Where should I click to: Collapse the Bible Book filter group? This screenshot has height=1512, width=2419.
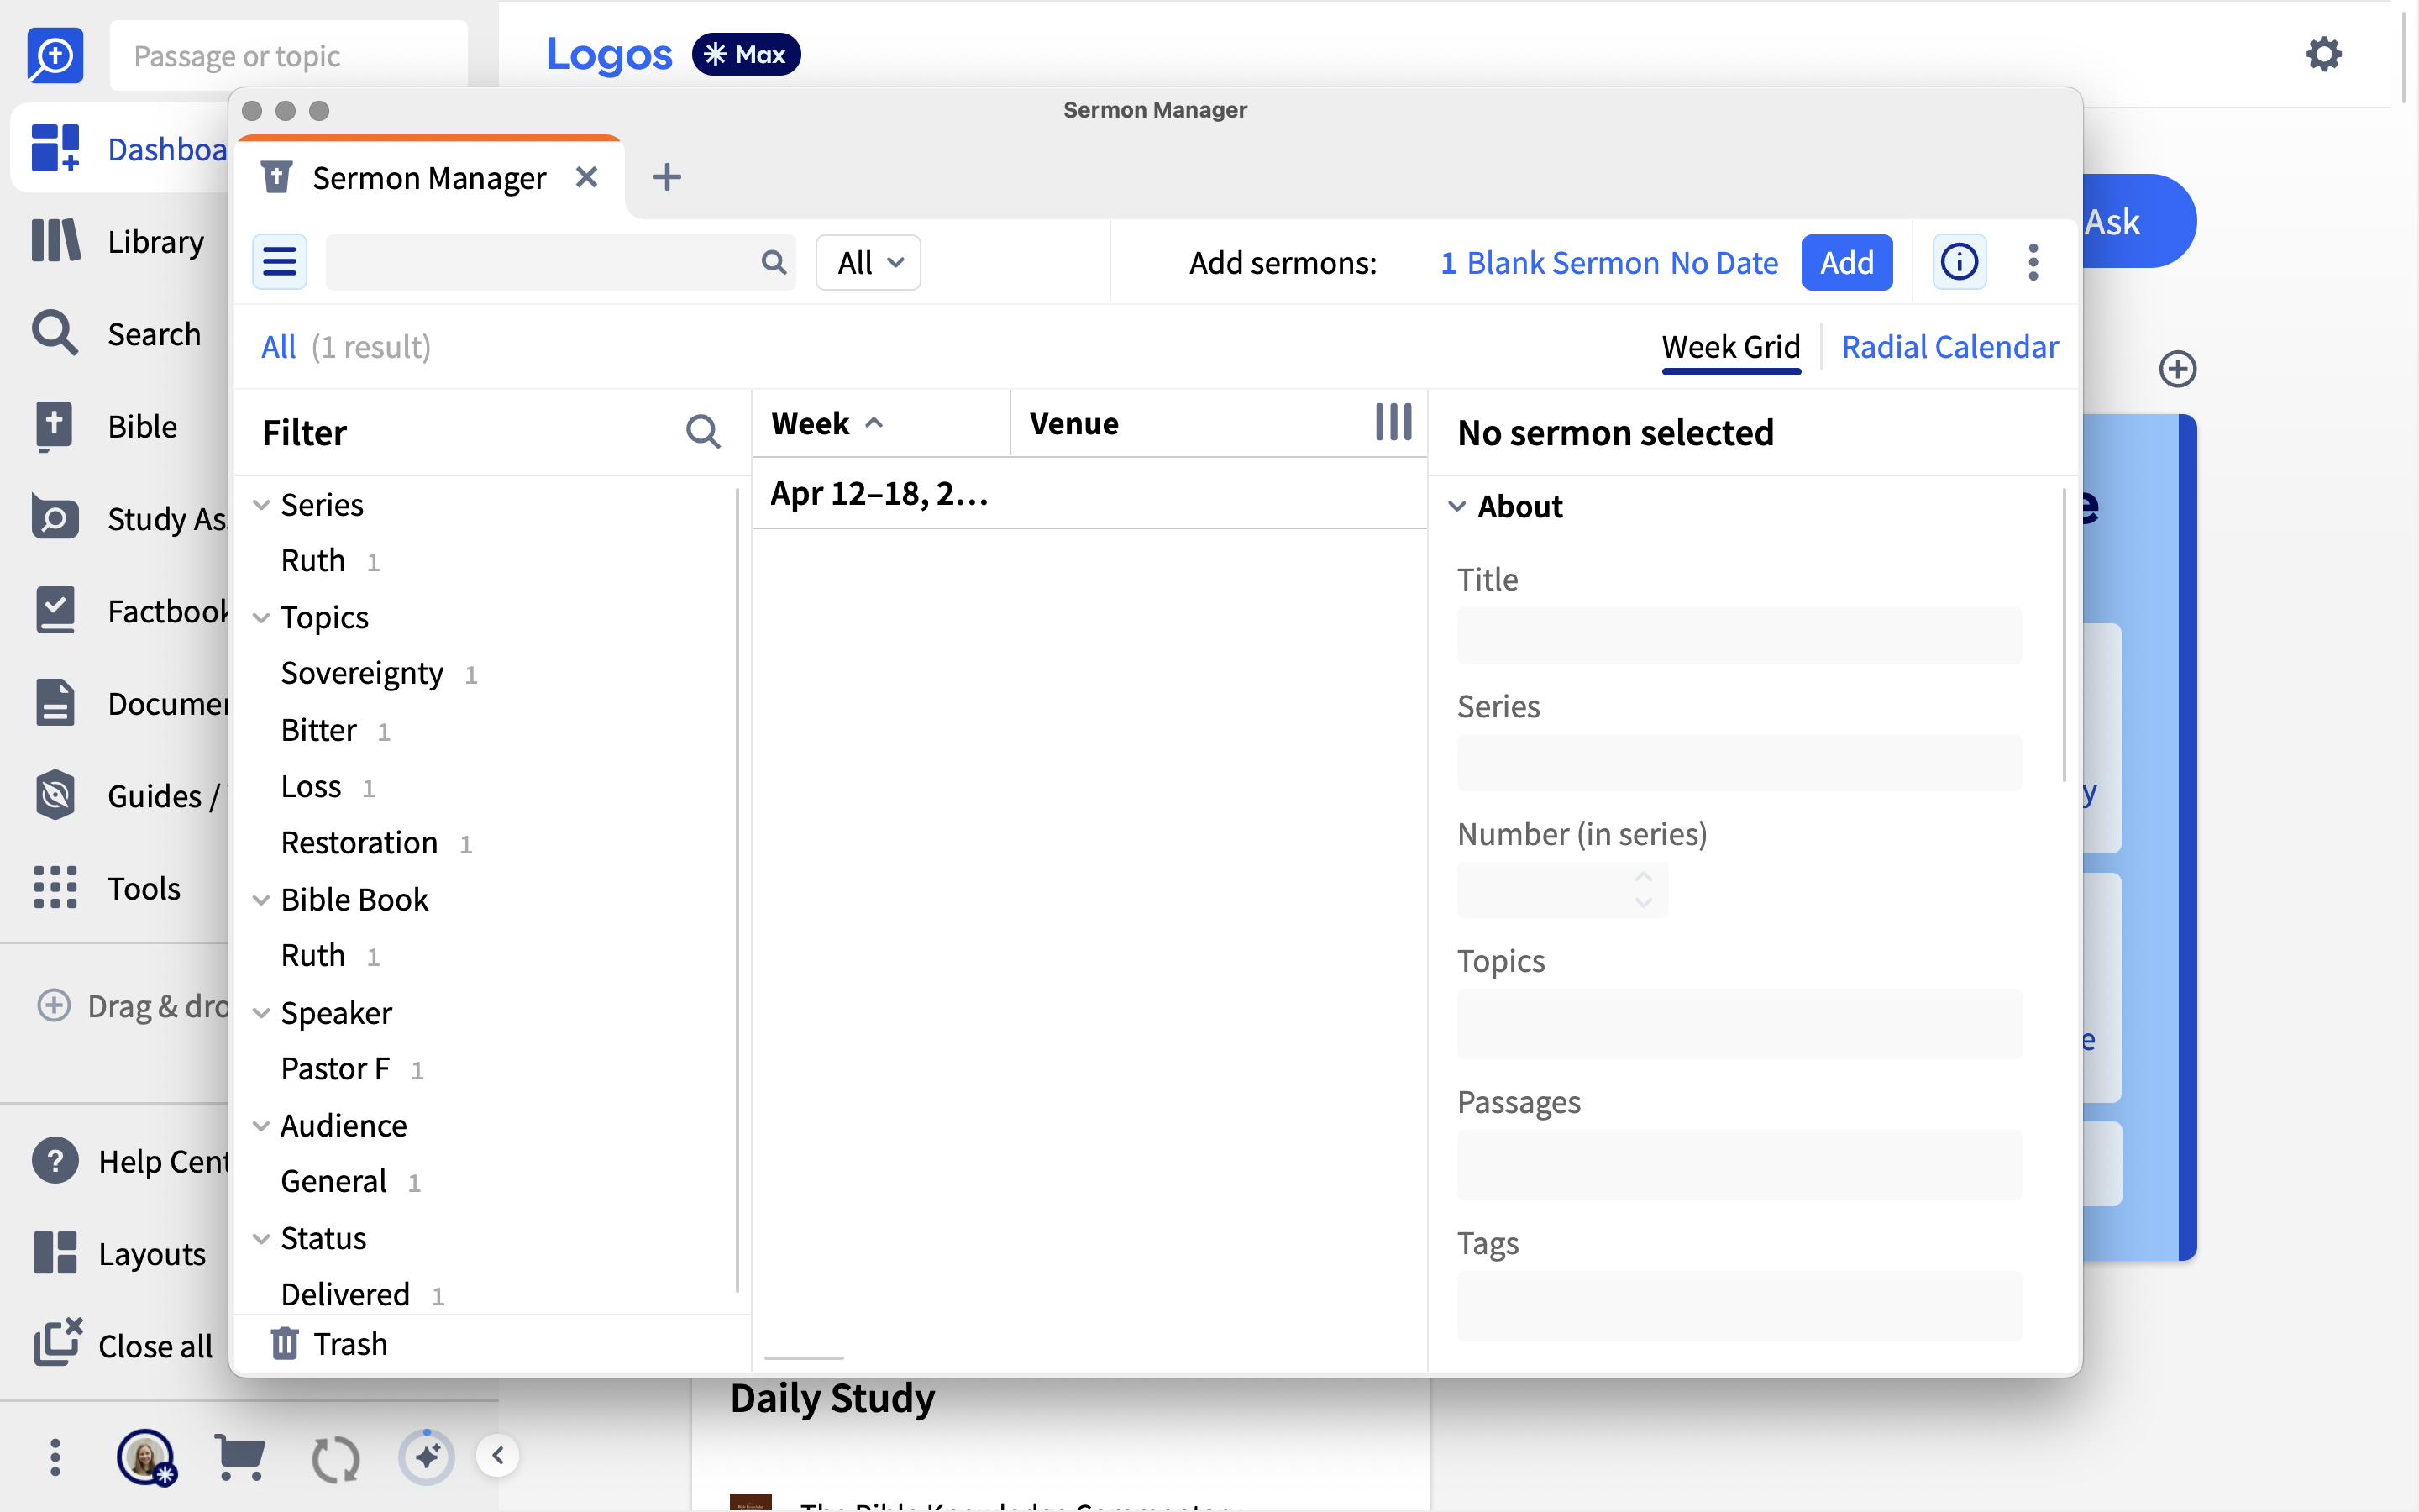click(x=261, y=900)
